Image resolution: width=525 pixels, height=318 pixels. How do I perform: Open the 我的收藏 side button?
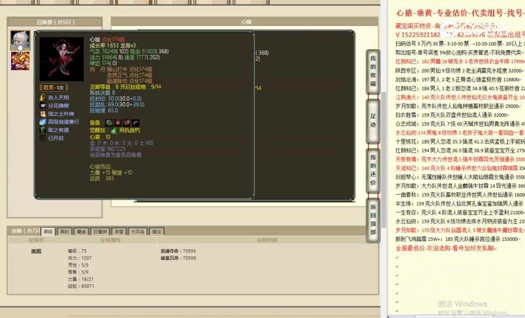tap(373, 71)
